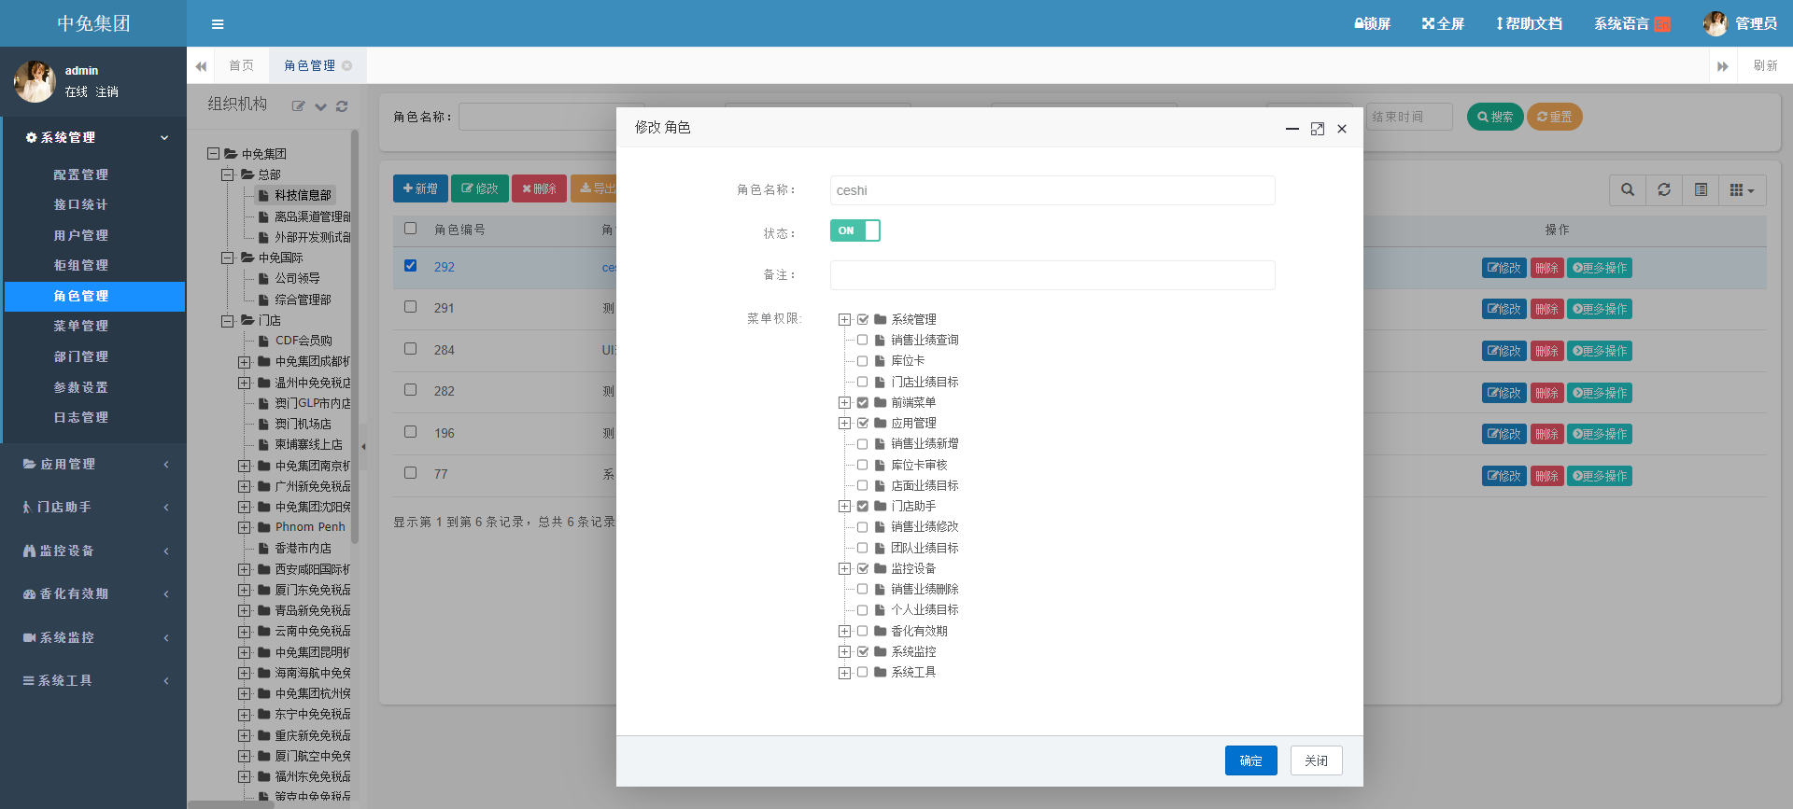Switch to the 首页 tab
Viewport: 1793px width, 809px height.
point(241,65)
